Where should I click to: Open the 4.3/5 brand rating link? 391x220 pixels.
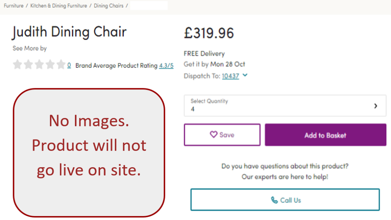pyautogui.click(x=166, y=65)
